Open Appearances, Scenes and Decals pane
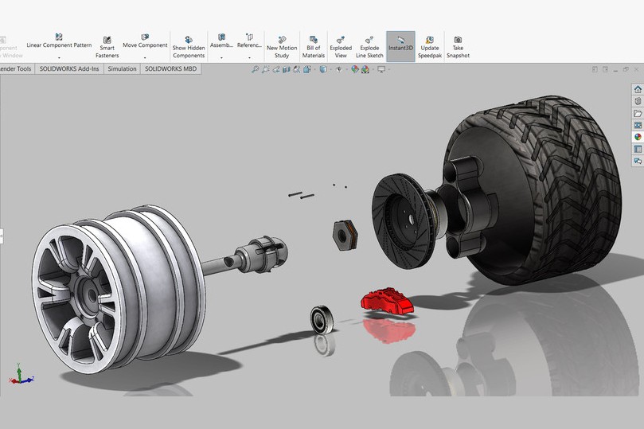 (638, 137)
